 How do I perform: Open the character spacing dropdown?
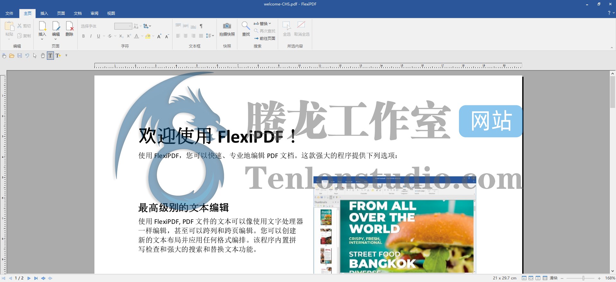click(147, 26)
